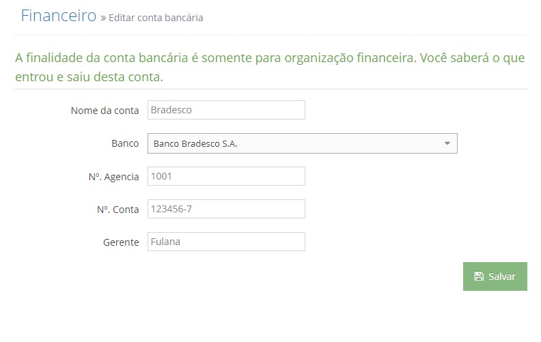Image resolution: width=541 pixels, height=342 pixels.
Task: Click the Nº. Conta input showing 123456-7
Action: 226,209
